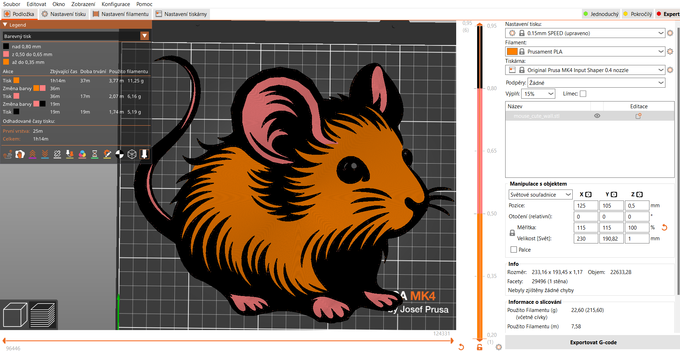Toggle center of gravity marker icon

pyautogui.click(x=119, y=154)
